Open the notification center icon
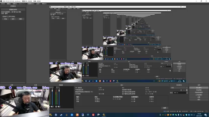The image size is (209, 117). (x=206, y=115)
